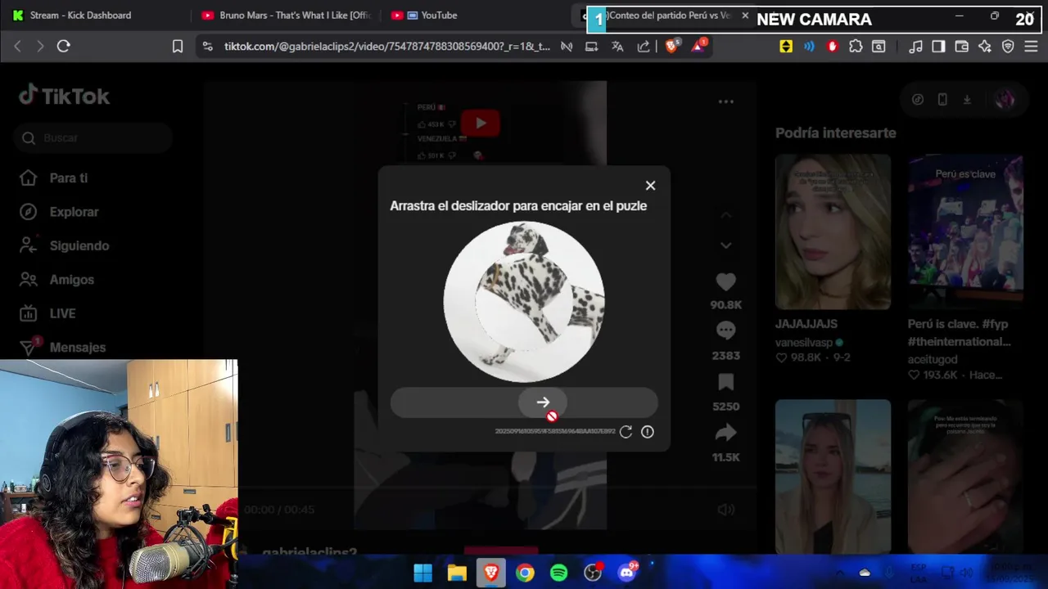Go to previous video up chevron
Image resolution: width=1048 pixels, height=589 pixels.
pos(725,215)
